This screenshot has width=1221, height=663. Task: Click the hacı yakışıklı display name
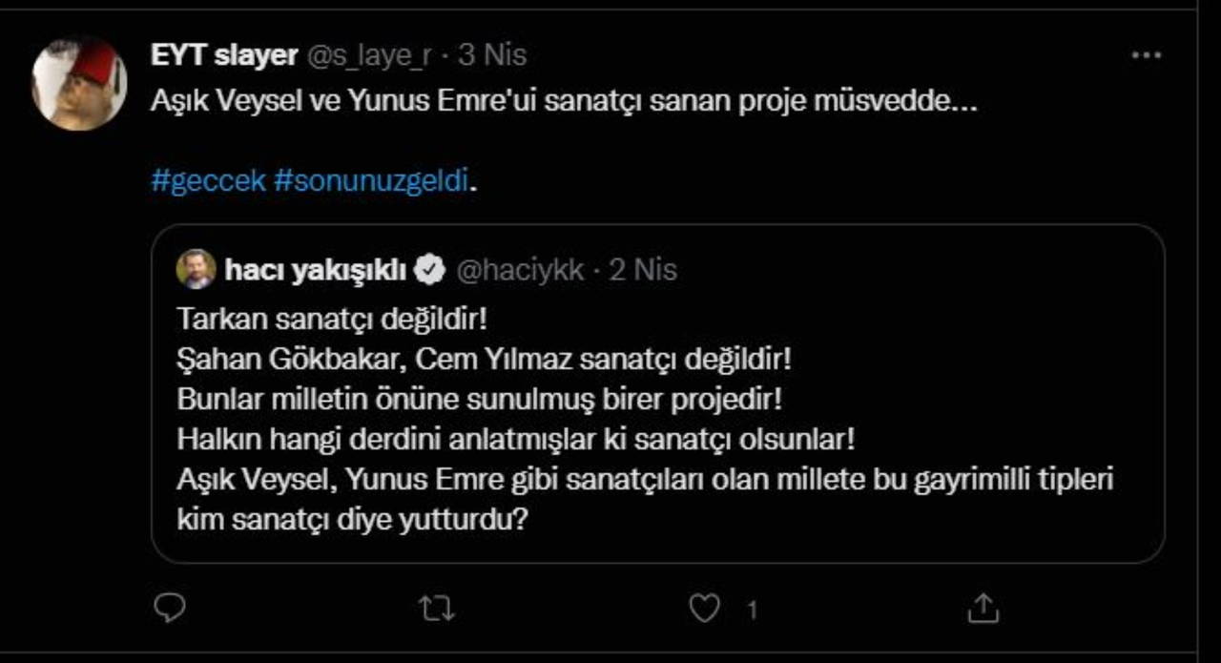(316, 271)
